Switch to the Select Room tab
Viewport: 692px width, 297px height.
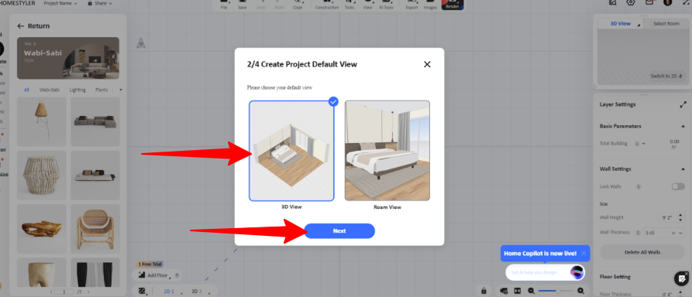tap(666, 24)
